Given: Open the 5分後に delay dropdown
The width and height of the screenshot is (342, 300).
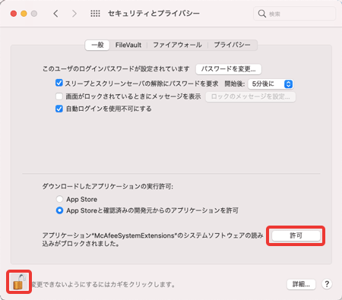Looking at the screenshot, I should (271, 84).
